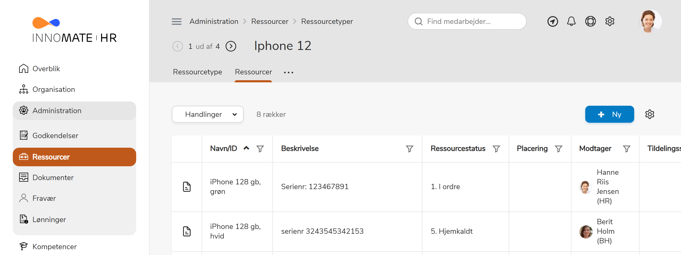Open Dokumenter in the sidebar
681x255 pixels.
(x=74, y=177)
